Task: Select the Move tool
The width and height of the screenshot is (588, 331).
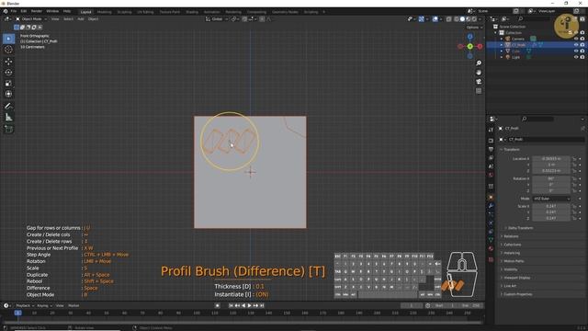Action: [8, 62]
